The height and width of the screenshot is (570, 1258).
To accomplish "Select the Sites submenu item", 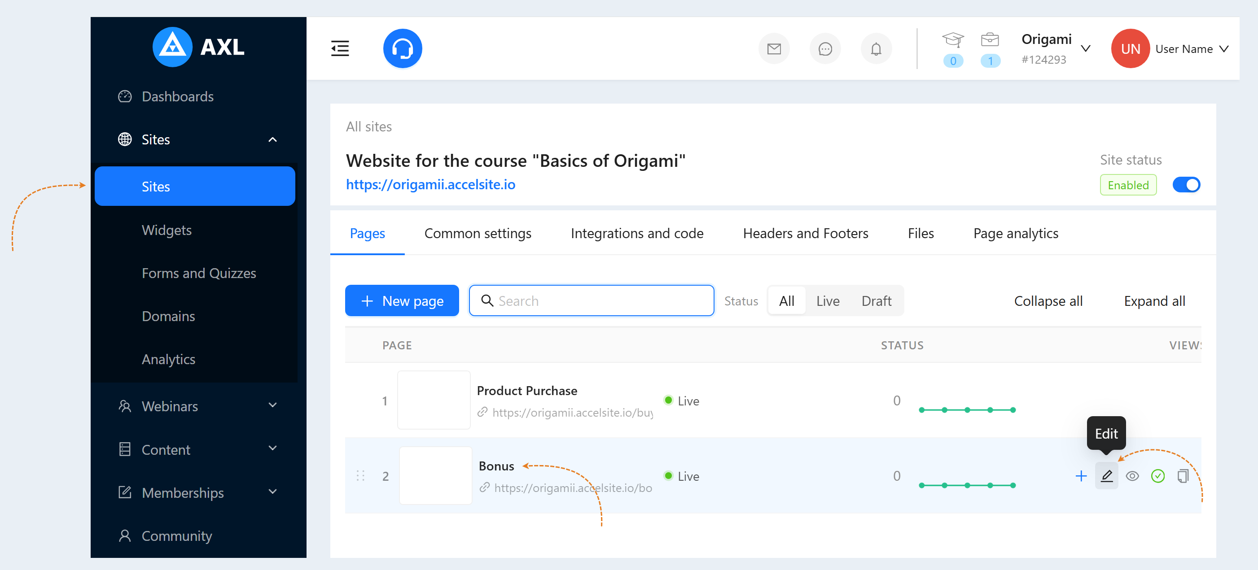I will coord(195,186).
